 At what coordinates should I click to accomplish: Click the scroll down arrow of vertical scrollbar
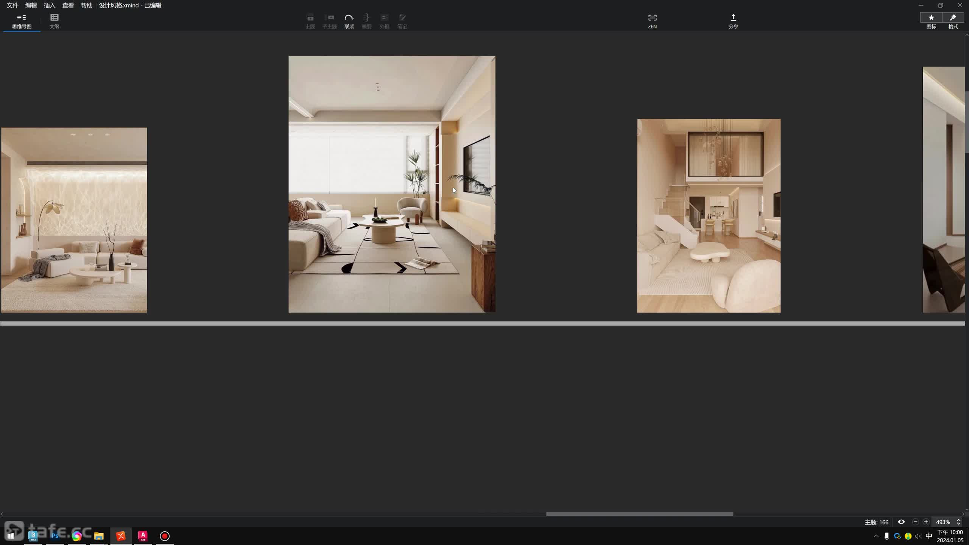pos(967,509)
